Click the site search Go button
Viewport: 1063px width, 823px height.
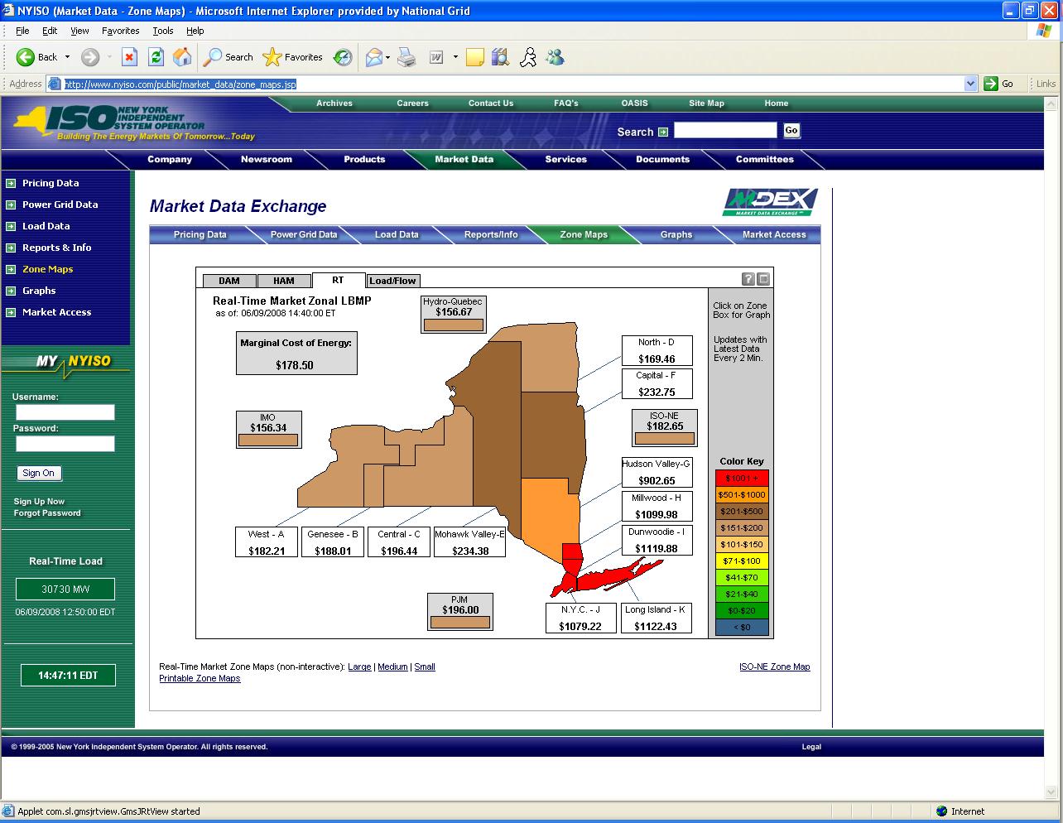point(791,130)
